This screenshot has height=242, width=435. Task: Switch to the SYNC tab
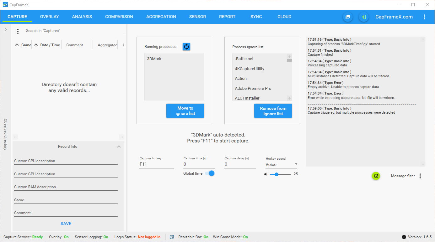coord(256,17)
